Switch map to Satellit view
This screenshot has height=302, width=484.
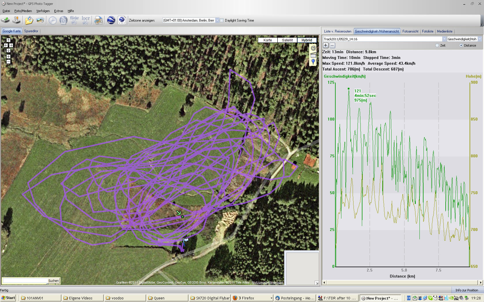point(287,40)
